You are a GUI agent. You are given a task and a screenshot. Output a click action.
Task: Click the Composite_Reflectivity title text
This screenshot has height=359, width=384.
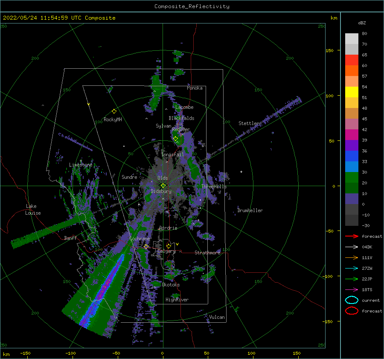[192, 6]
